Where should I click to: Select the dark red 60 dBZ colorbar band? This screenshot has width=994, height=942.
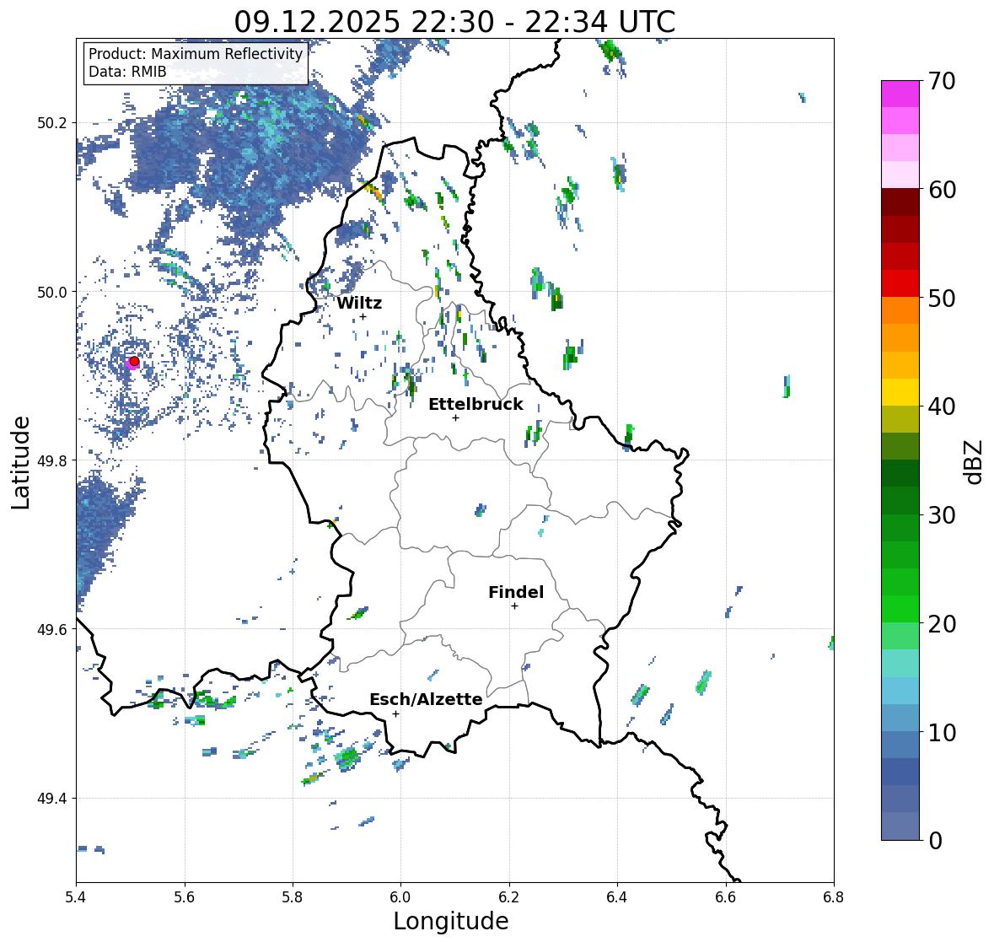[900, 202]
